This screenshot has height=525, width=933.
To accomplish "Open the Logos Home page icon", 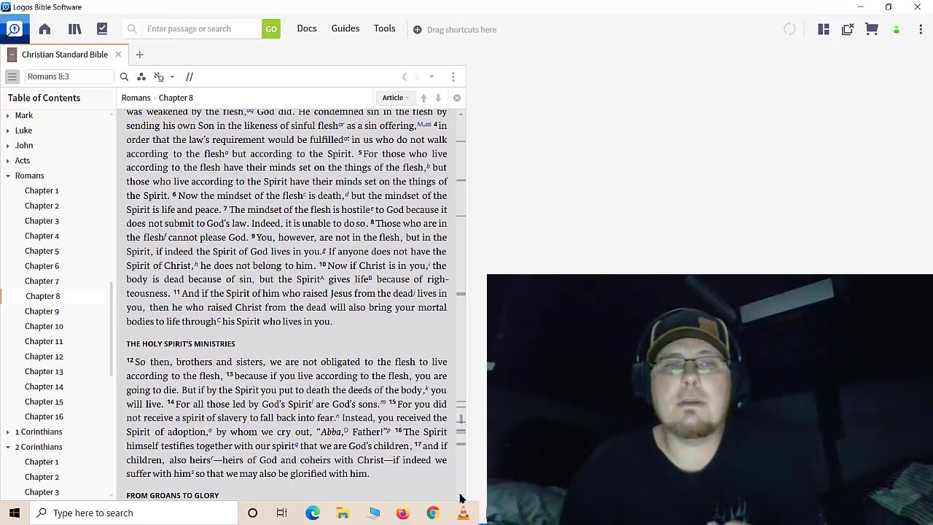I will 44,29.
